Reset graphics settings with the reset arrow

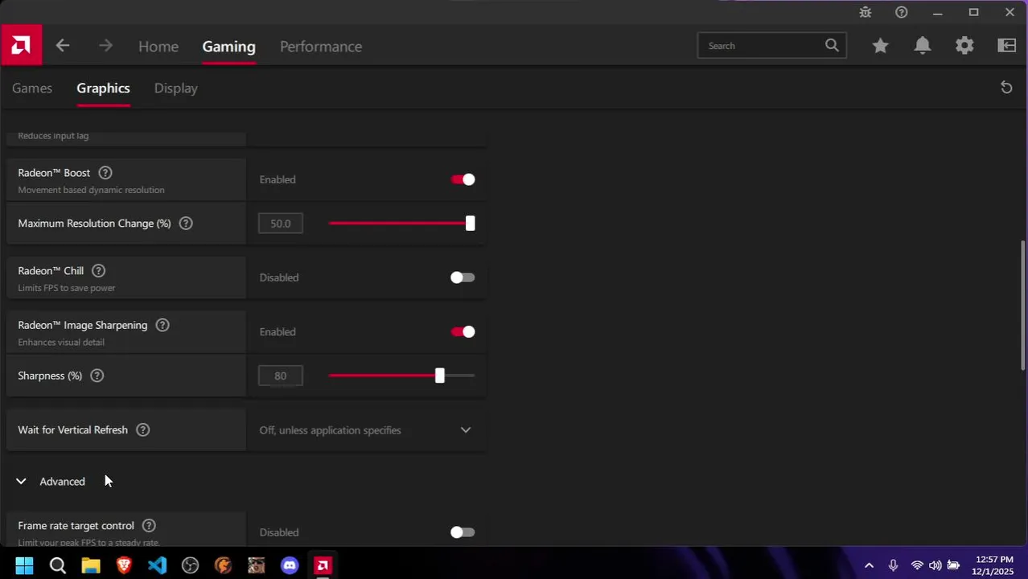click(1006, 88)
